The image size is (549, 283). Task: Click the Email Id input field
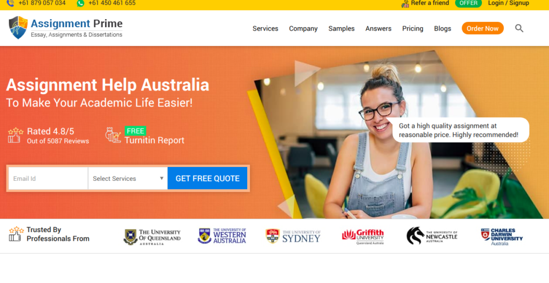pos(48,179)
